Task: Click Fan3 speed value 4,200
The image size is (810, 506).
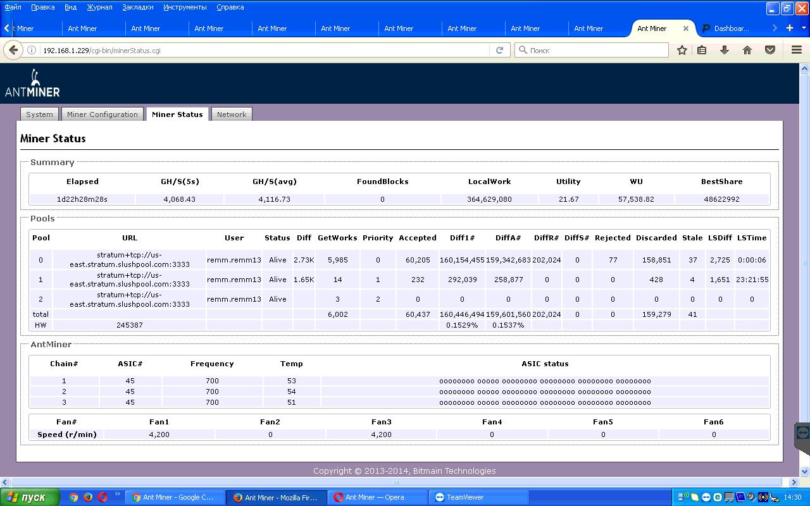Action: 381,435
